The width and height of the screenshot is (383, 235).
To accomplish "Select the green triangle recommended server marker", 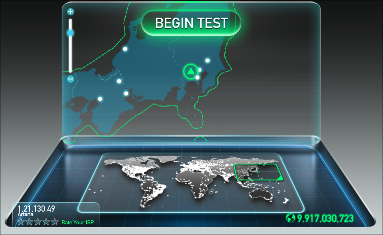I will tap(191, 71).
